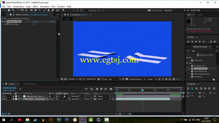Open Active Camera dropdown
The image size is (219, 123).
point(137,79)
